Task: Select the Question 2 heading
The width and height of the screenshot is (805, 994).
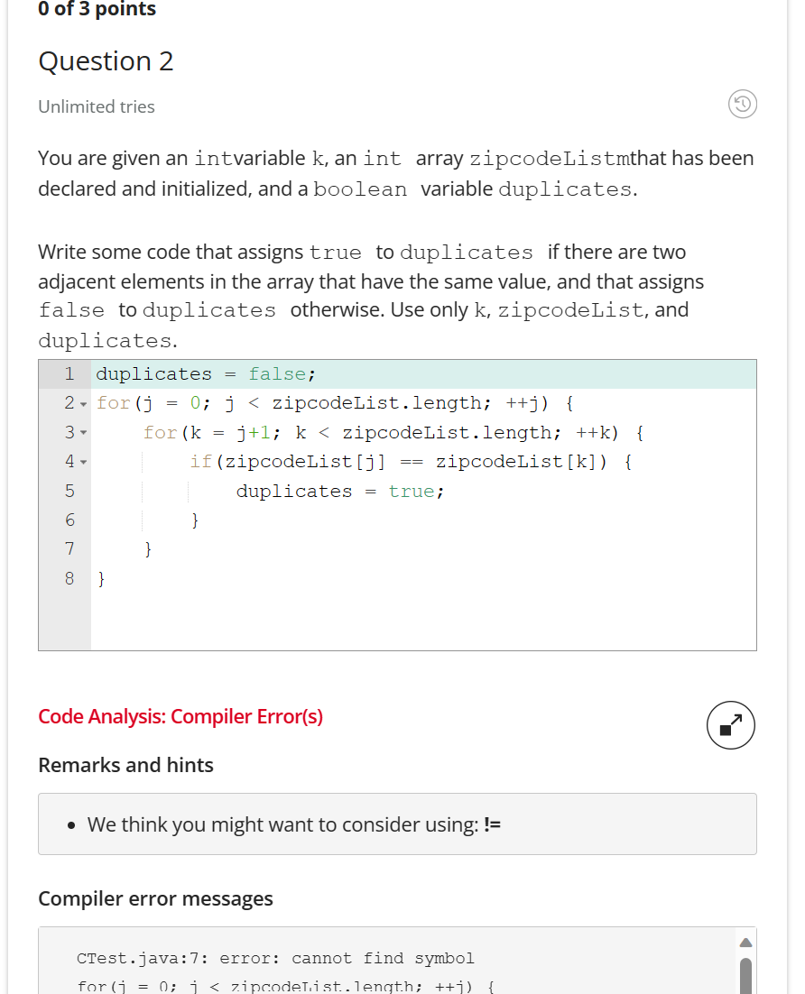Action: point(105,61)
